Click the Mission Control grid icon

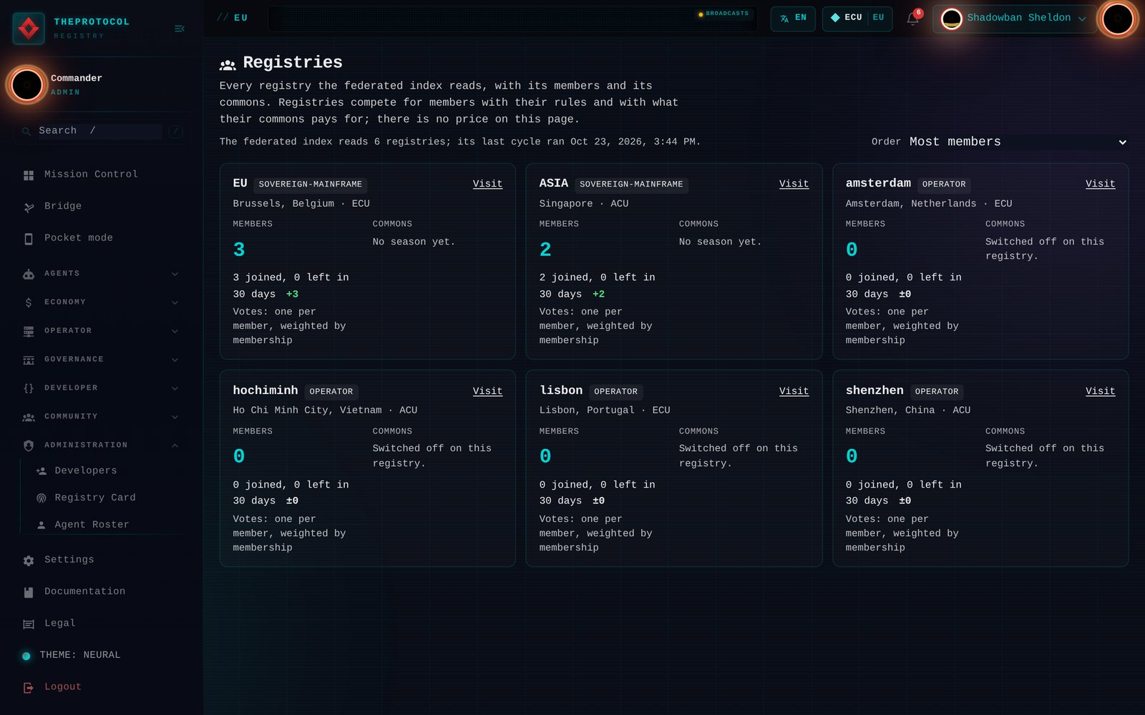[x=29, y=175]
